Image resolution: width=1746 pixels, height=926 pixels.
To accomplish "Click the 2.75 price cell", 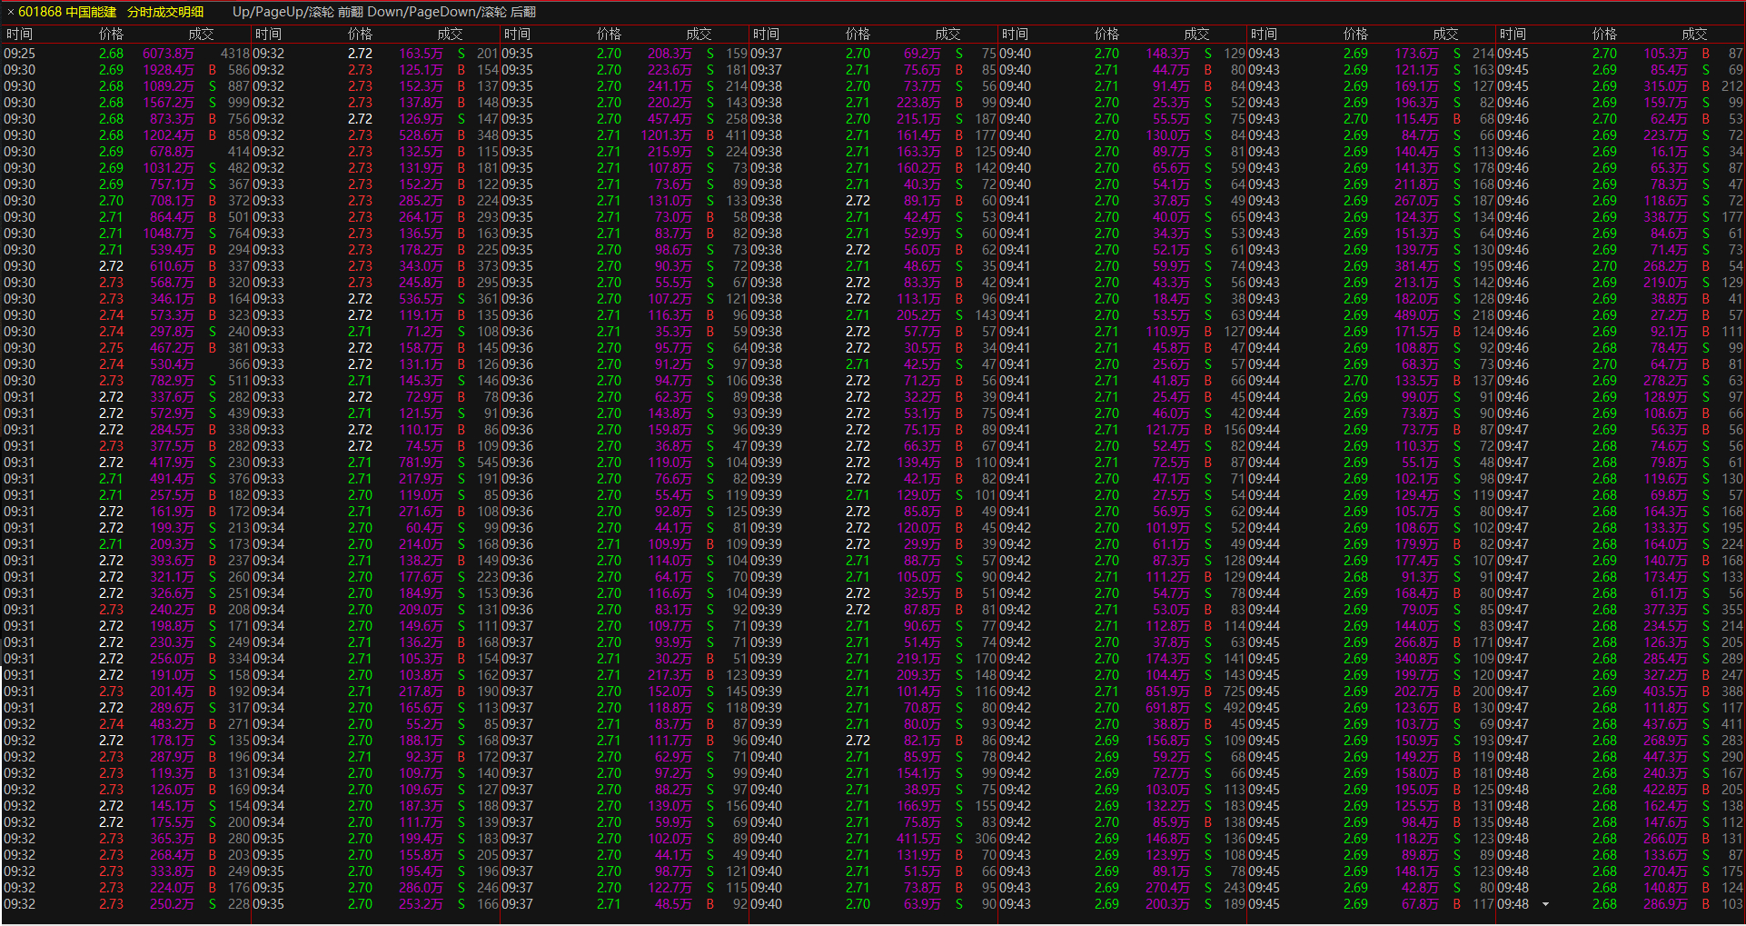I will pos(112,348).
